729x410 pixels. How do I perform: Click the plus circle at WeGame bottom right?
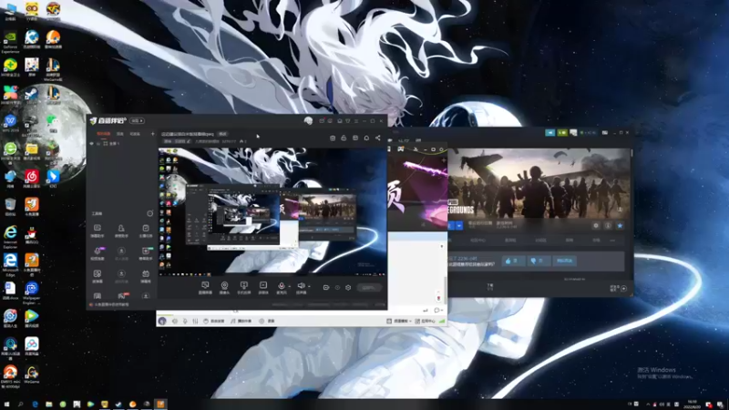[624, 289]
